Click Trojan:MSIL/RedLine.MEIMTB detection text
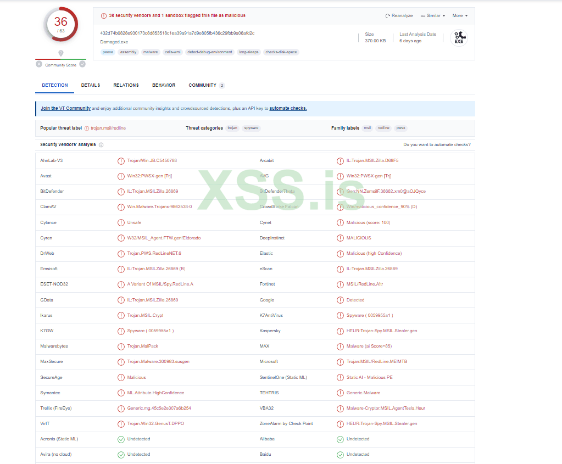562x464 pixels. (x=377, y=361)
